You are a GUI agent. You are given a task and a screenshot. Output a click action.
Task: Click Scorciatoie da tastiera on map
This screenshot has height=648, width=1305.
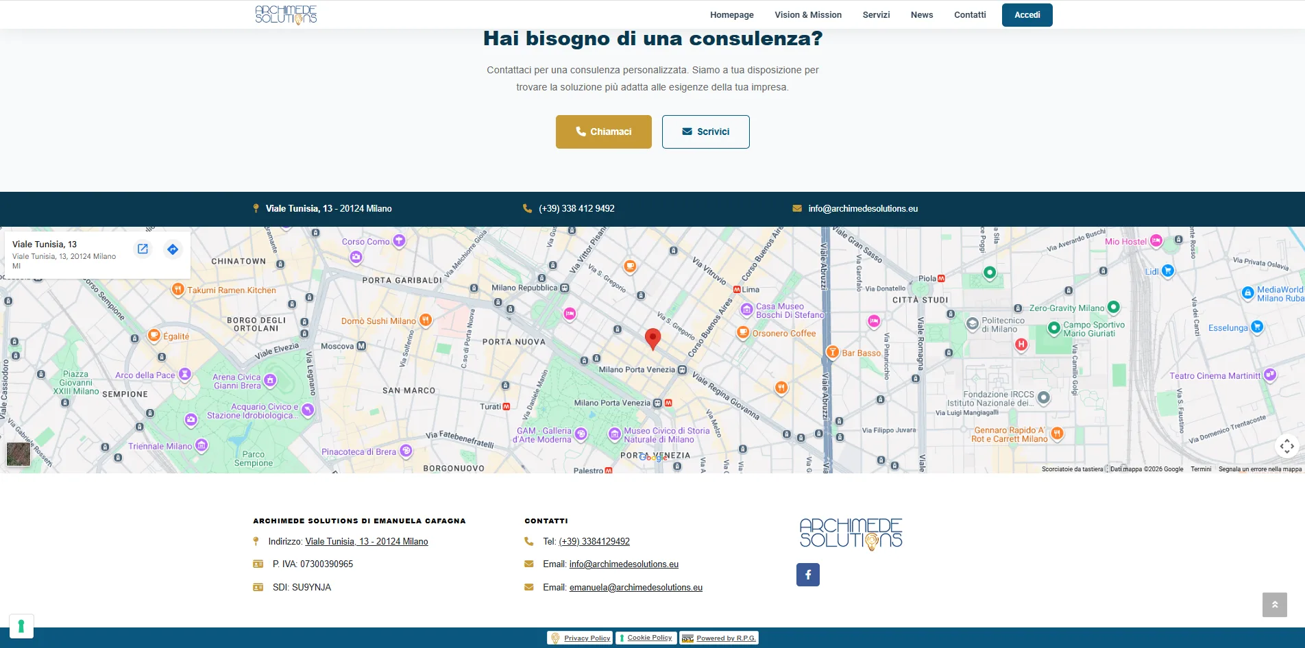pyautogui.click(x=1073, y=469)
